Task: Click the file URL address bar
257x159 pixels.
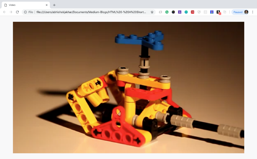Action: (x=91, y=12)
